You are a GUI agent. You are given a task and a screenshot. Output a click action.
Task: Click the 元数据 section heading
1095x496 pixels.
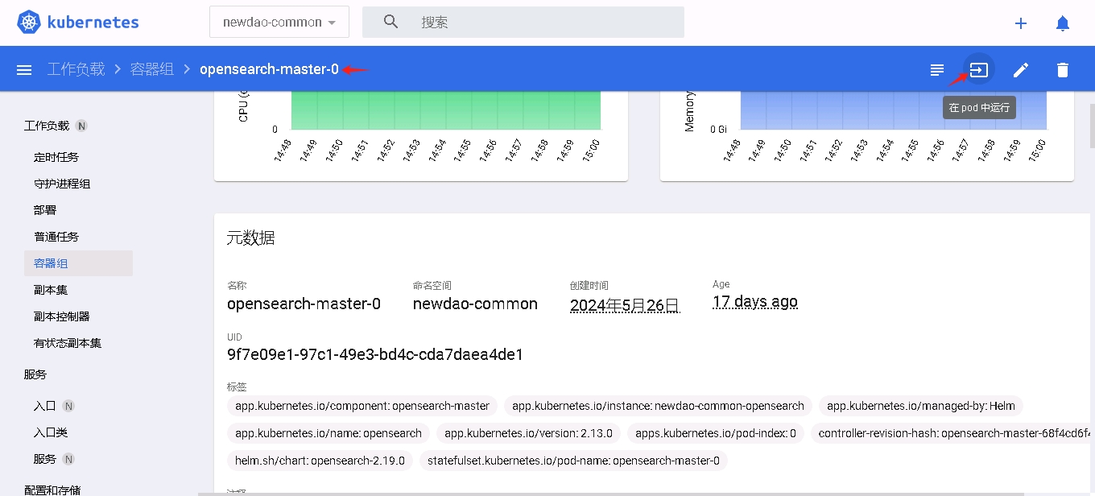(250, 238)
